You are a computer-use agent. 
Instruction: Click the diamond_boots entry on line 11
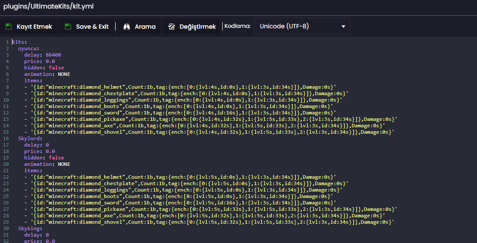point(179,106)
